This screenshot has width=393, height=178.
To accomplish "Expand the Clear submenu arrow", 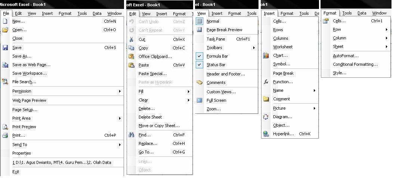I will [189, 100].
